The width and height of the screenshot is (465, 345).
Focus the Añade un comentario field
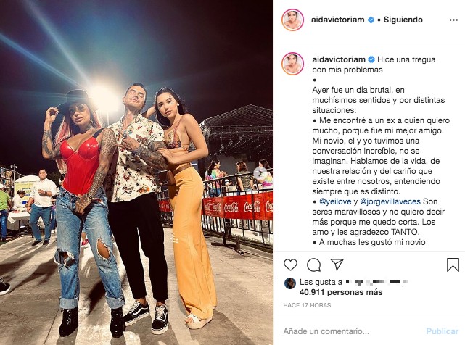click(x=351, y=331)
